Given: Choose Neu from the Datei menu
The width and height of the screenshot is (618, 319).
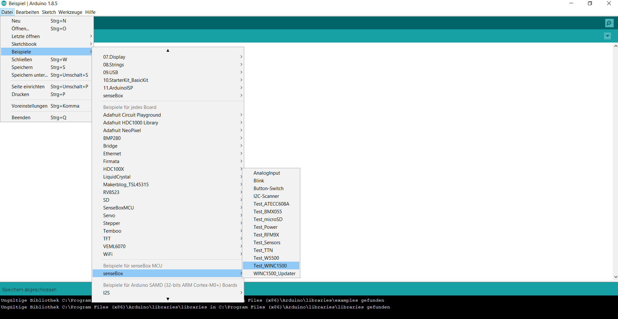Looking at the screenshot, I should [47, 21].
